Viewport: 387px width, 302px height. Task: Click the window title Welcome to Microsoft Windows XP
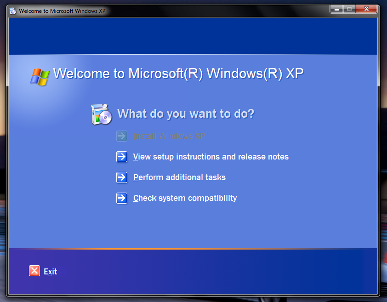[62, 11]
